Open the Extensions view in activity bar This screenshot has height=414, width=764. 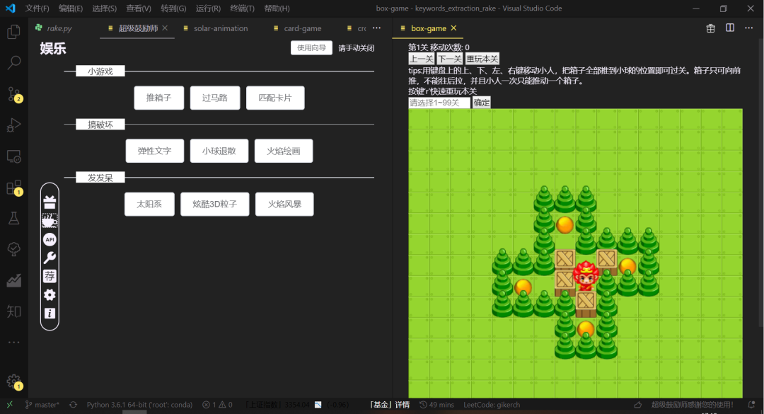[x=13, y=188]
